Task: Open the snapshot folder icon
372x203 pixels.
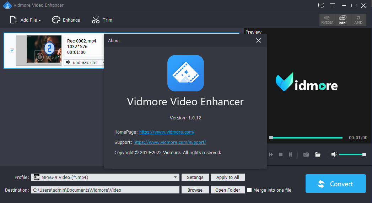Action: point(318,154)
